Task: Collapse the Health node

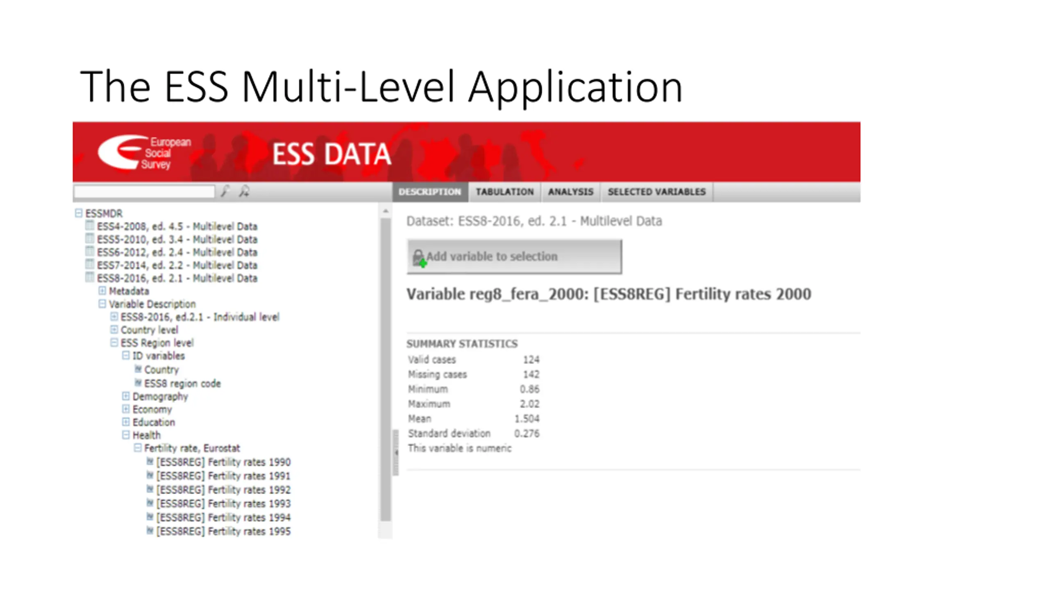Action: coord(126,435)
